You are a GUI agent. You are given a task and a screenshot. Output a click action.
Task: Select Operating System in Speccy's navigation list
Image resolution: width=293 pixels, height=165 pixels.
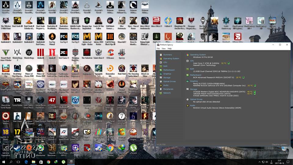(x=171, y=59)
